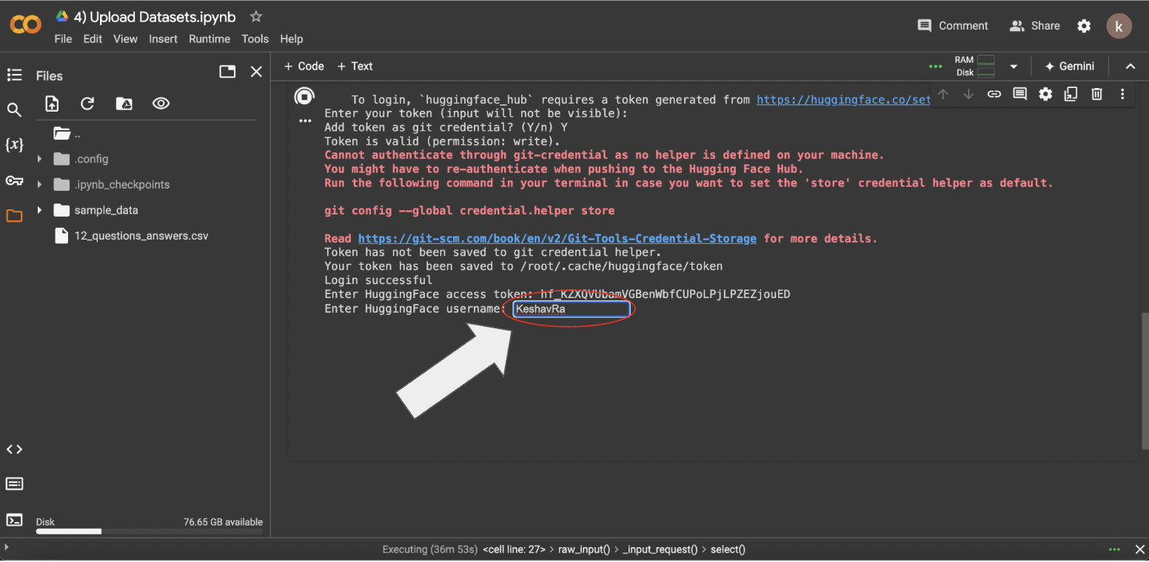
Task: Open the Secrets key panel
Action: (x=14, y=180)
